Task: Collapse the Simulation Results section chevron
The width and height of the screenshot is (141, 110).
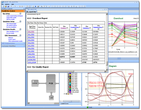Action: click(x=20, y=29)
